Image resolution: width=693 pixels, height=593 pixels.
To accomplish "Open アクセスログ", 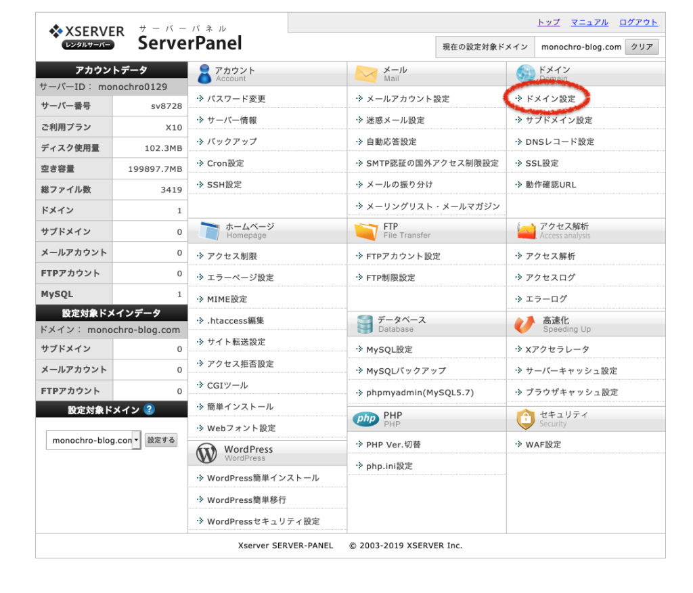I will (550, 278).
